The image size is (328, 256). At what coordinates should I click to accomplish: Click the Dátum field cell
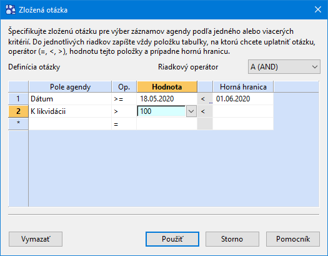click(70, 99)
